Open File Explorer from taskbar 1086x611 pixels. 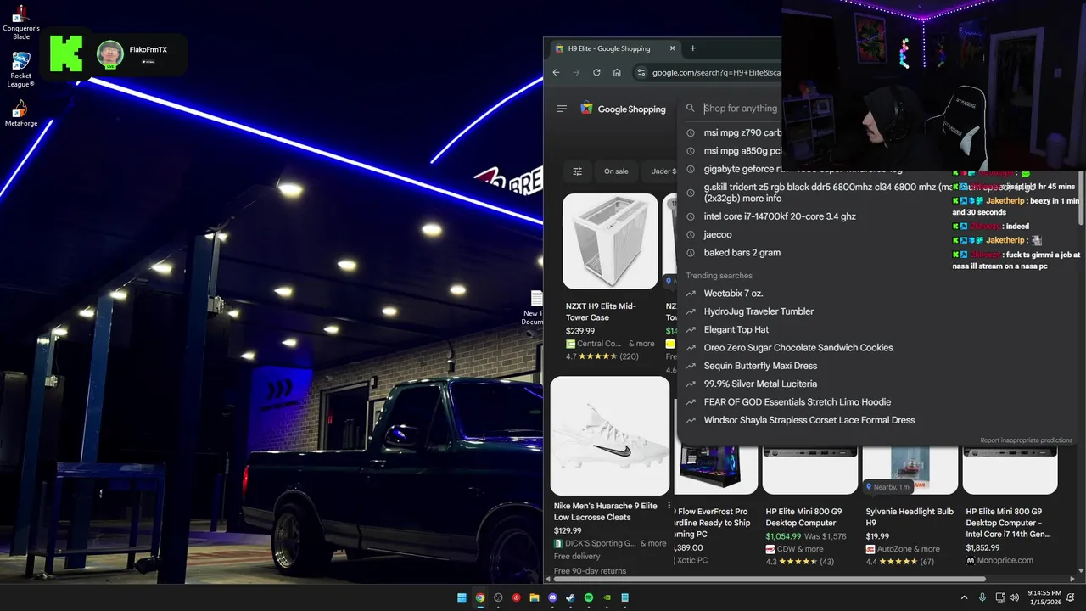(535, 597)
